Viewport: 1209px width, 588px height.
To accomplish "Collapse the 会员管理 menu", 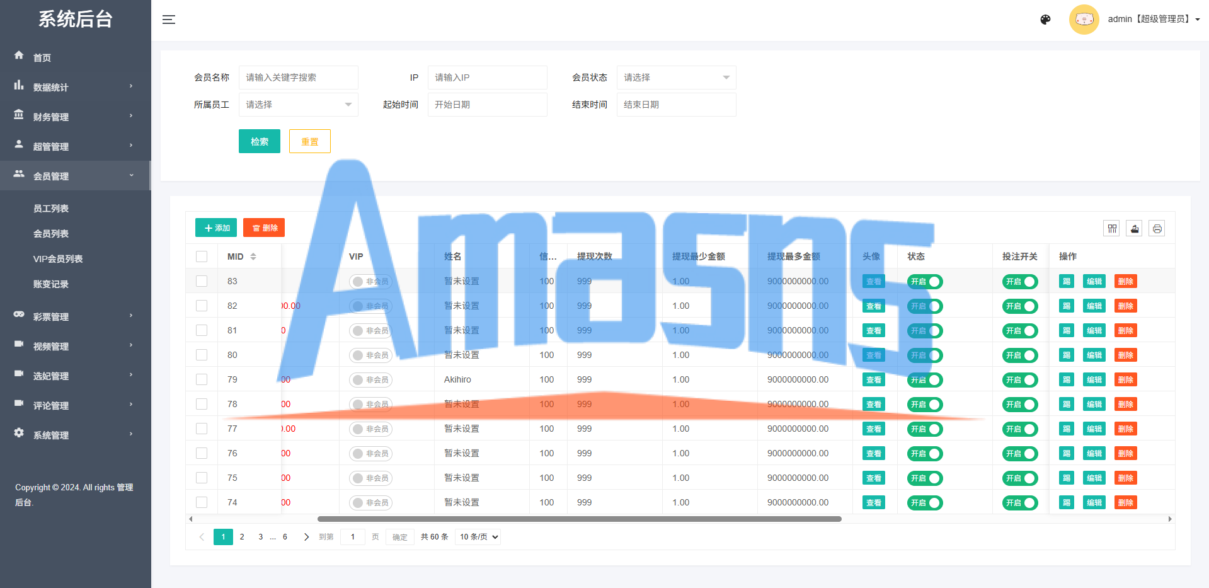I will click(75, 176).
